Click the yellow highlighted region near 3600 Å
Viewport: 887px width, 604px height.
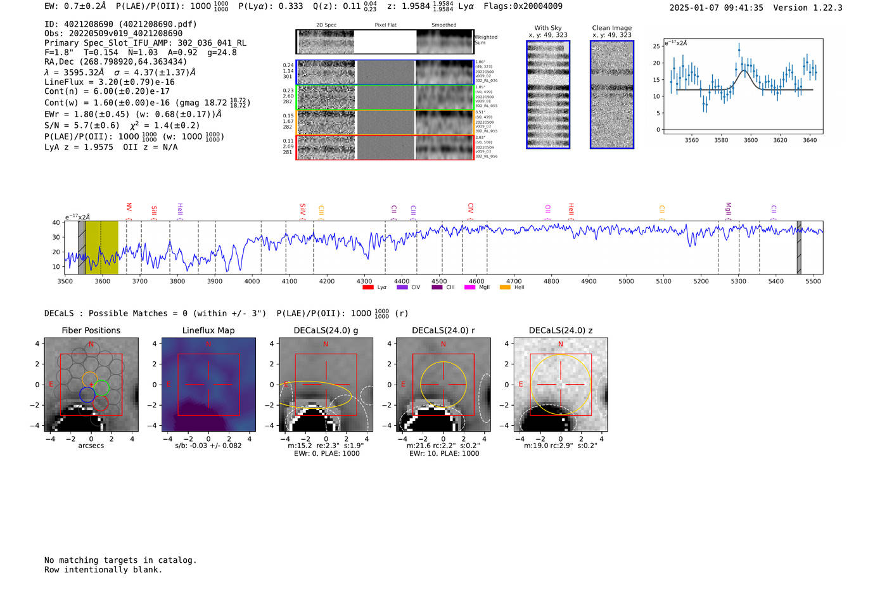[102, 248]
